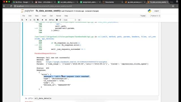Viewport: 181px width, 102px height.
Task: Switch to ga_data_access_weekly tab
Action: 135,2
